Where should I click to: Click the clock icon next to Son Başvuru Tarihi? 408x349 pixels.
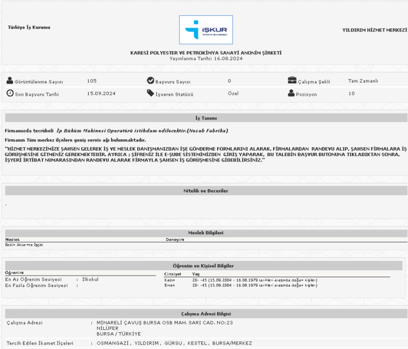[x=10, y=93]
